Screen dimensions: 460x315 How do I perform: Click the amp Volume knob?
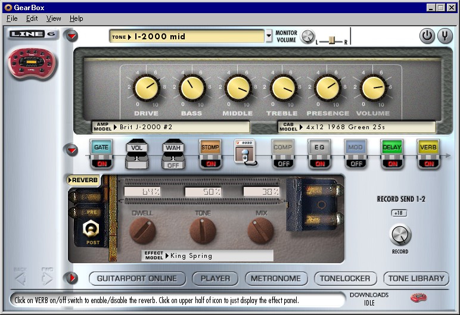(x=373, y=88)
